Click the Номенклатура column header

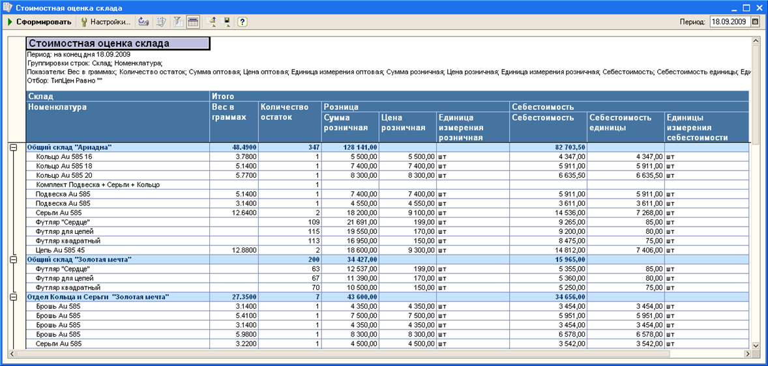[x=117, y=121]
